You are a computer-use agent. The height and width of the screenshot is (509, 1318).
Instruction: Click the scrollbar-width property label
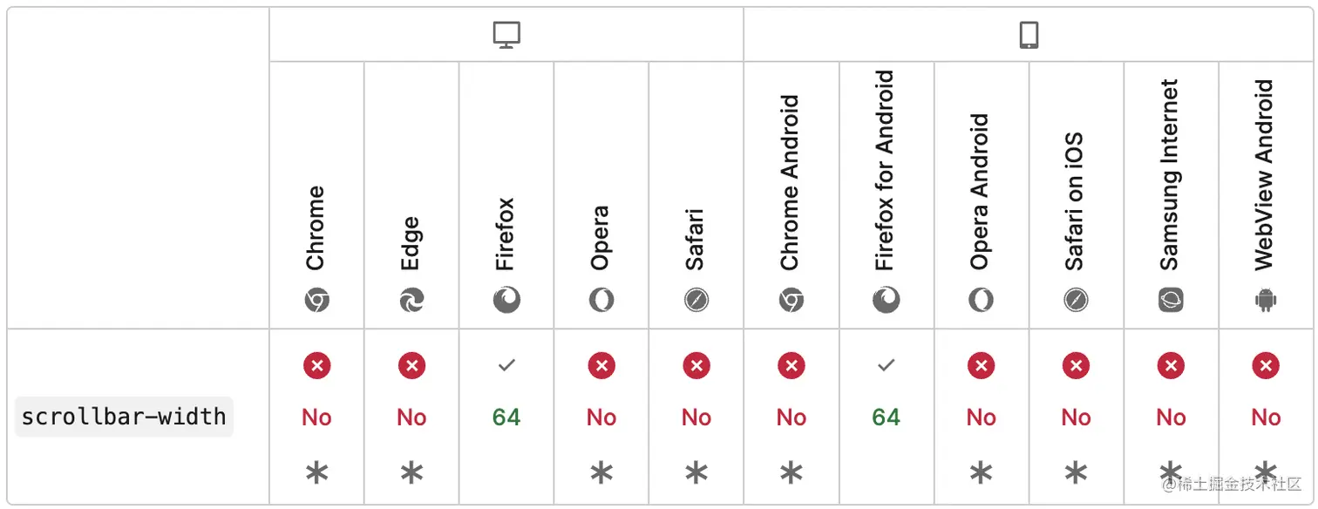(x=124, y=417)
